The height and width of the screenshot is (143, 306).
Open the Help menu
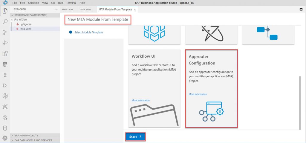click(x=82, y=3)
